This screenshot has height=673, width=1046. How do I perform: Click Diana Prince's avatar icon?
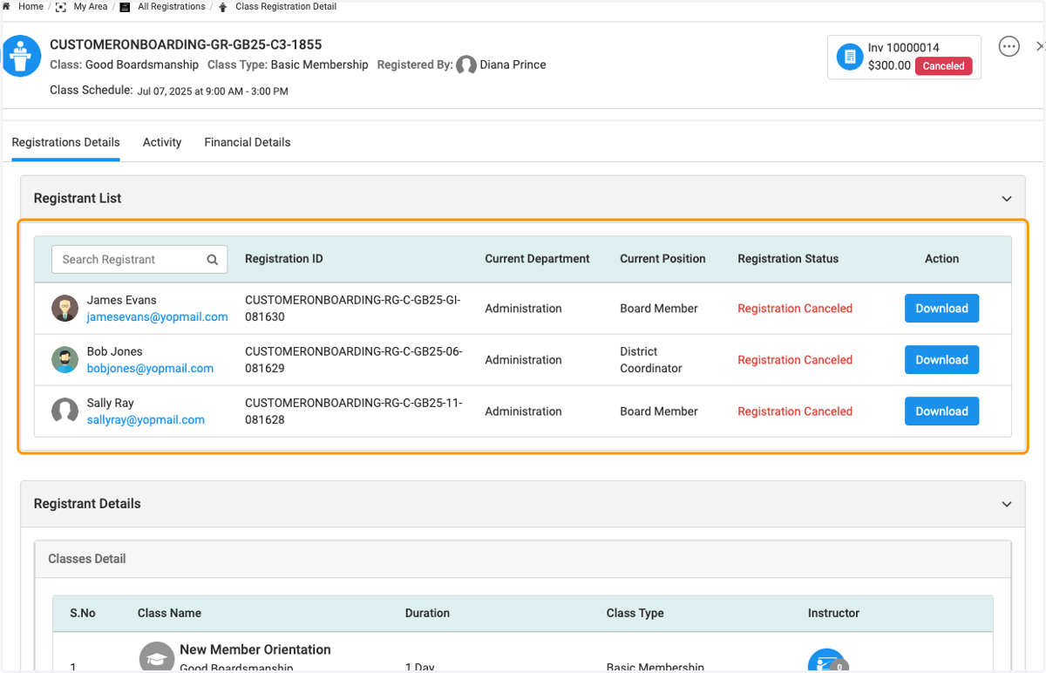pos(466,65)
